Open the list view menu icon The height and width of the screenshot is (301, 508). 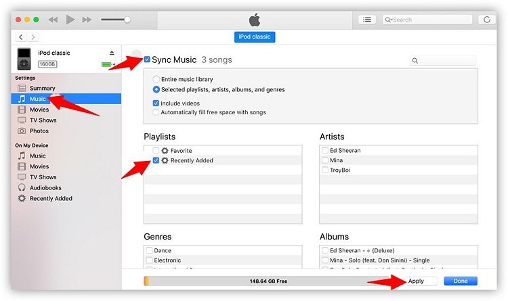[x=366, y=20]
